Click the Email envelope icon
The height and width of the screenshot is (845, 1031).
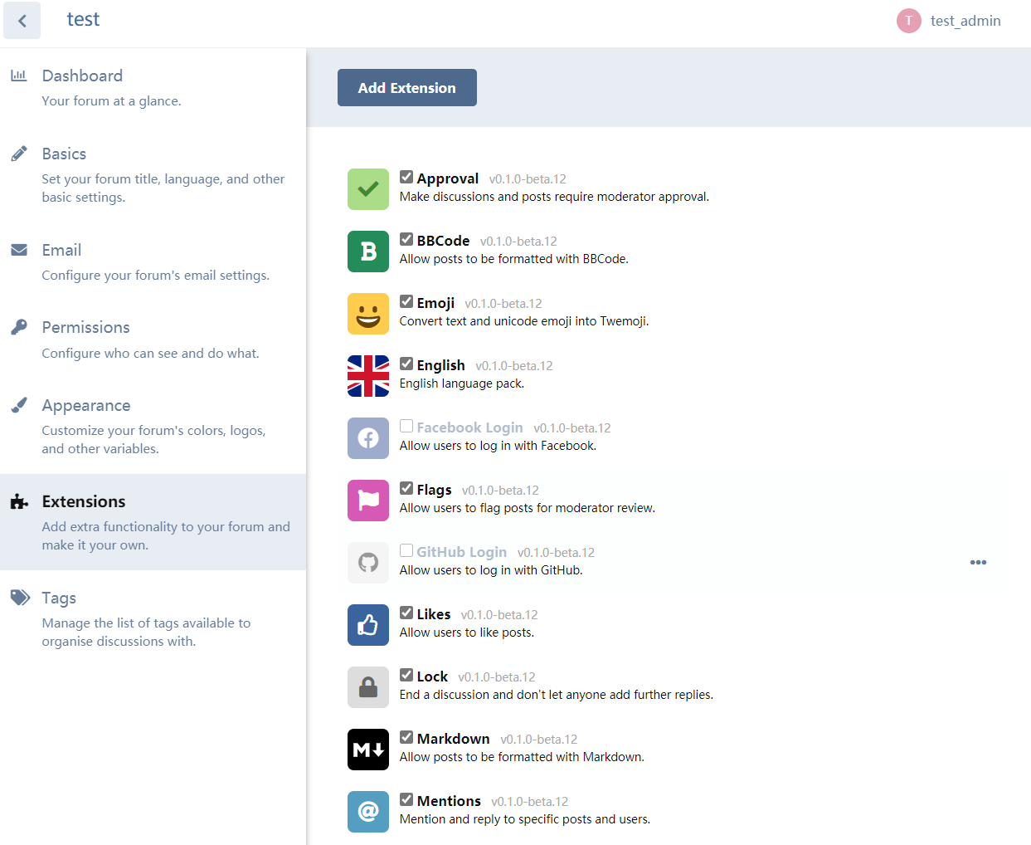coord(19,250)
